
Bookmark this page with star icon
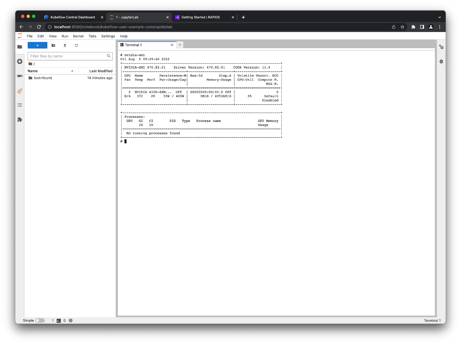(403, 27)
